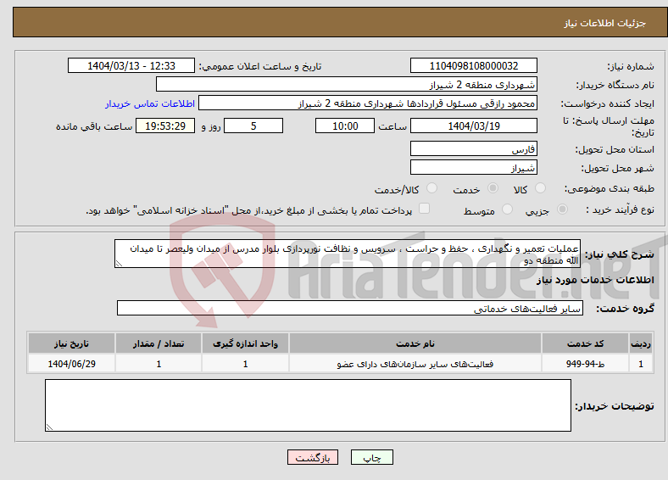Click the نام خدمت column header
668x480 pixels.
pos(415,343)
